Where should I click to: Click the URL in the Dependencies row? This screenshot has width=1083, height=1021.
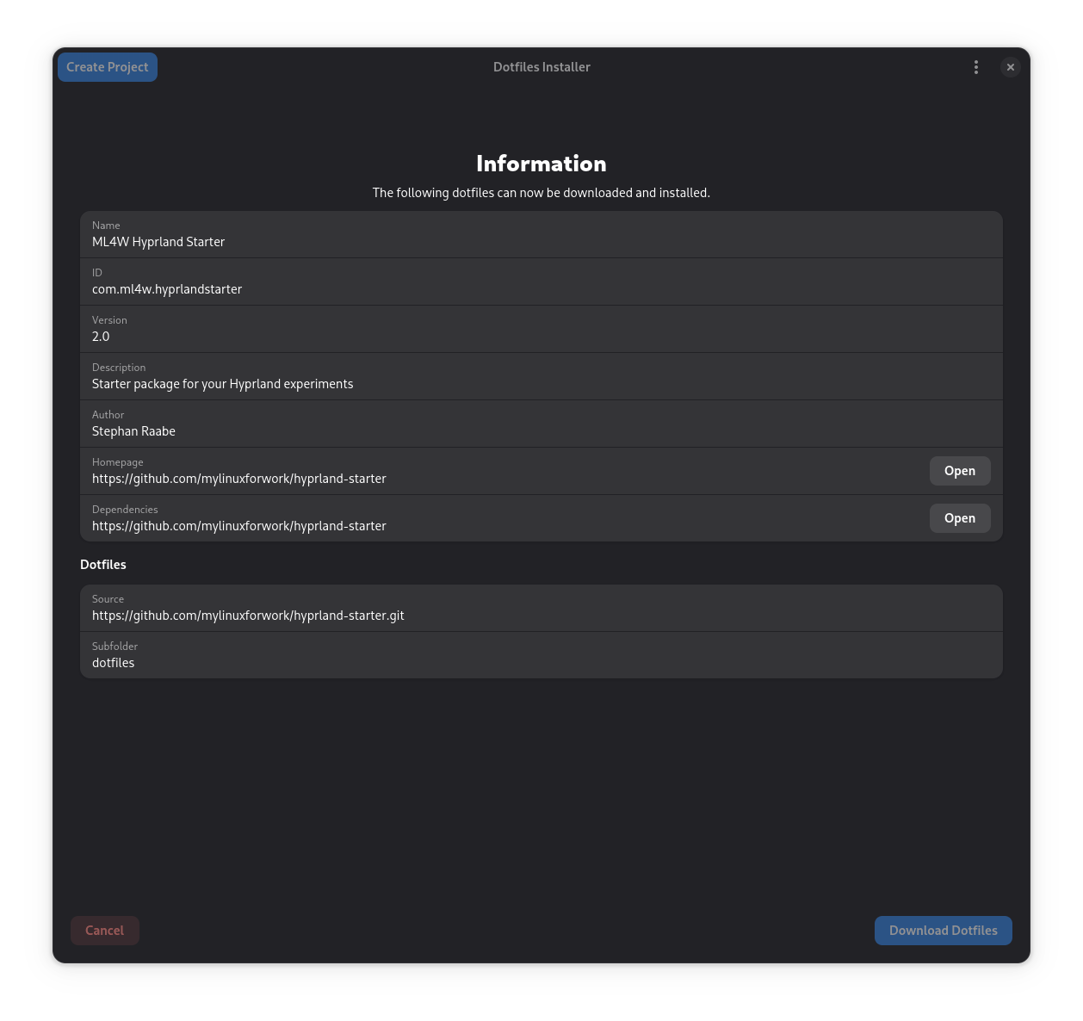239,526
